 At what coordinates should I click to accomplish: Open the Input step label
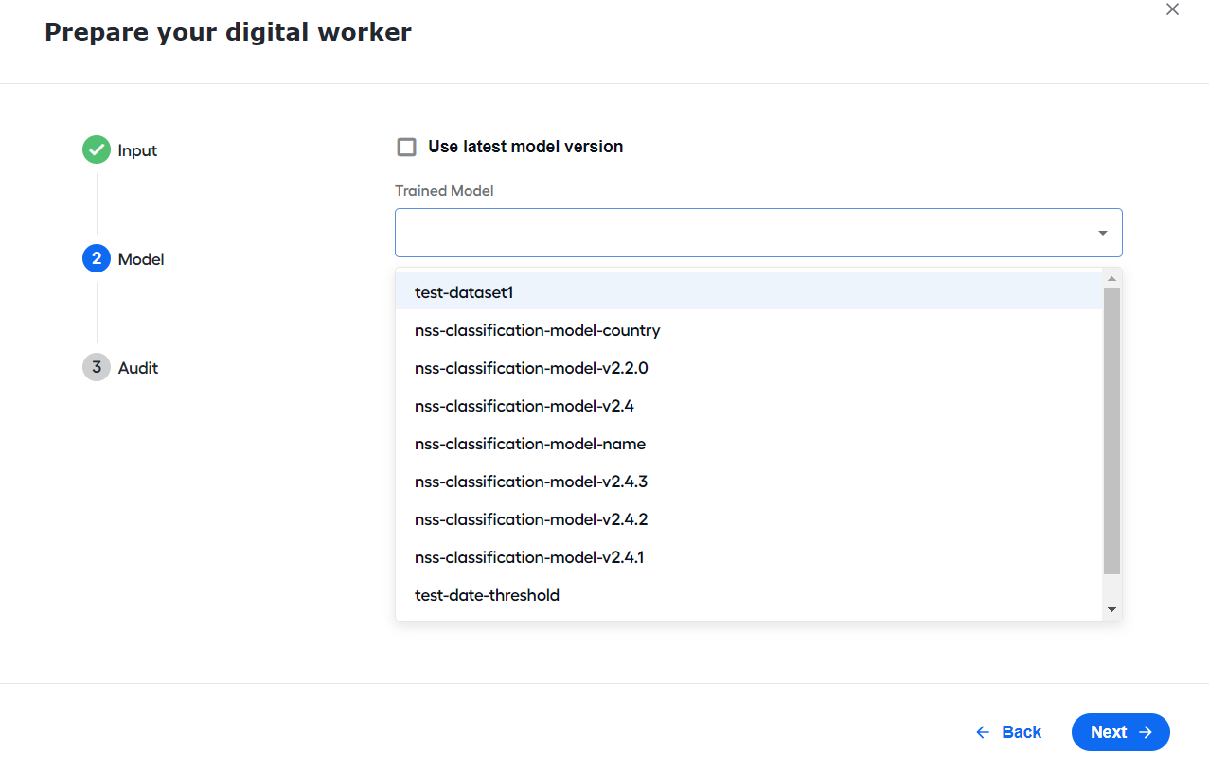tap(137, 150)
